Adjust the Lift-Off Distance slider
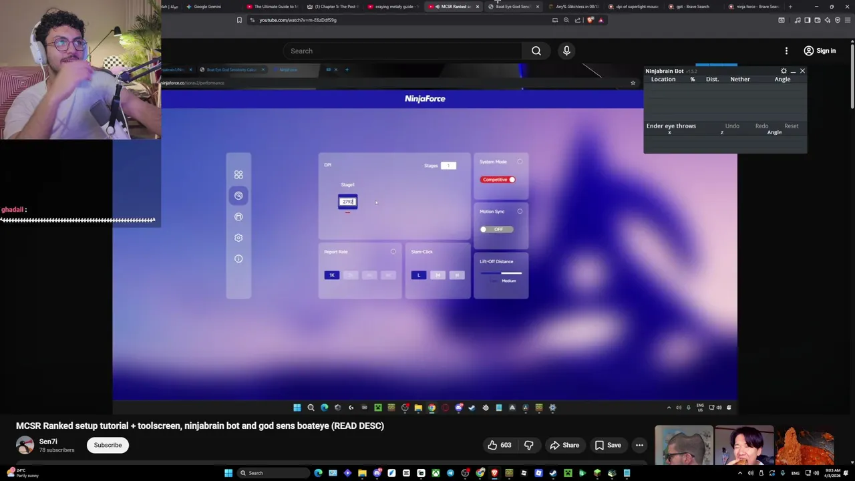Viewport: 855px width, 481px height. point(501,273)
